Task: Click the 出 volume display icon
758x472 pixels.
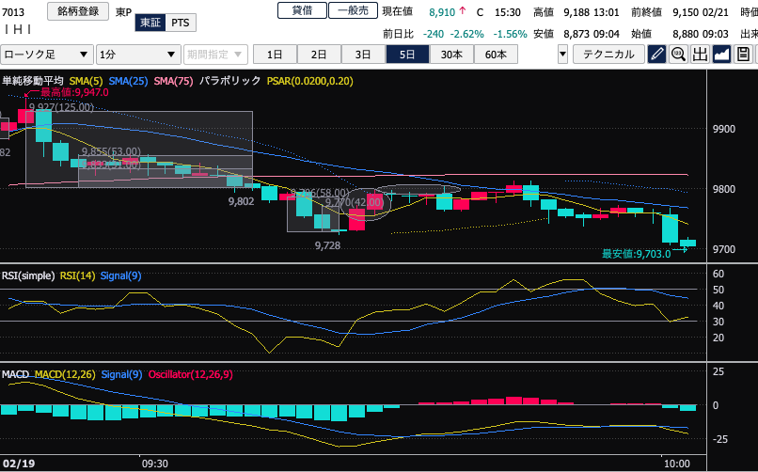Action: [700, 54]
